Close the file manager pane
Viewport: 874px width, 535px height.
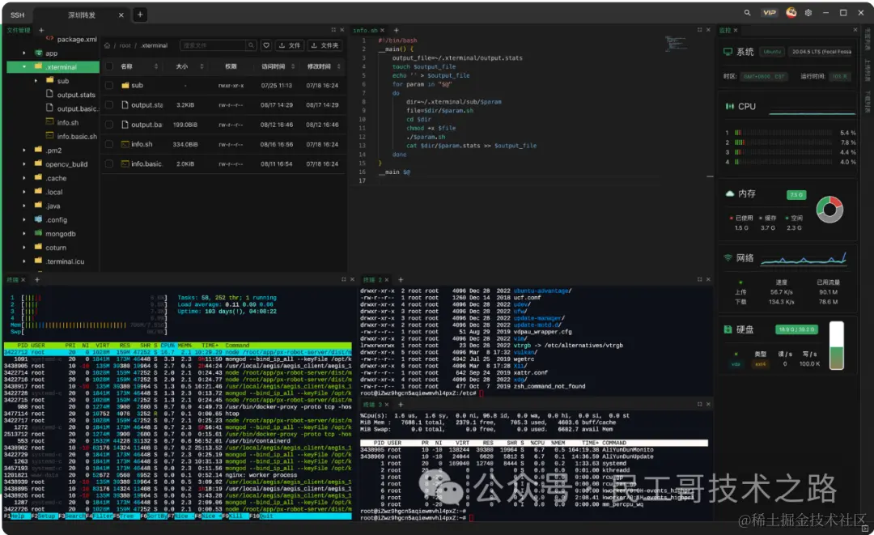pos(342,30)
